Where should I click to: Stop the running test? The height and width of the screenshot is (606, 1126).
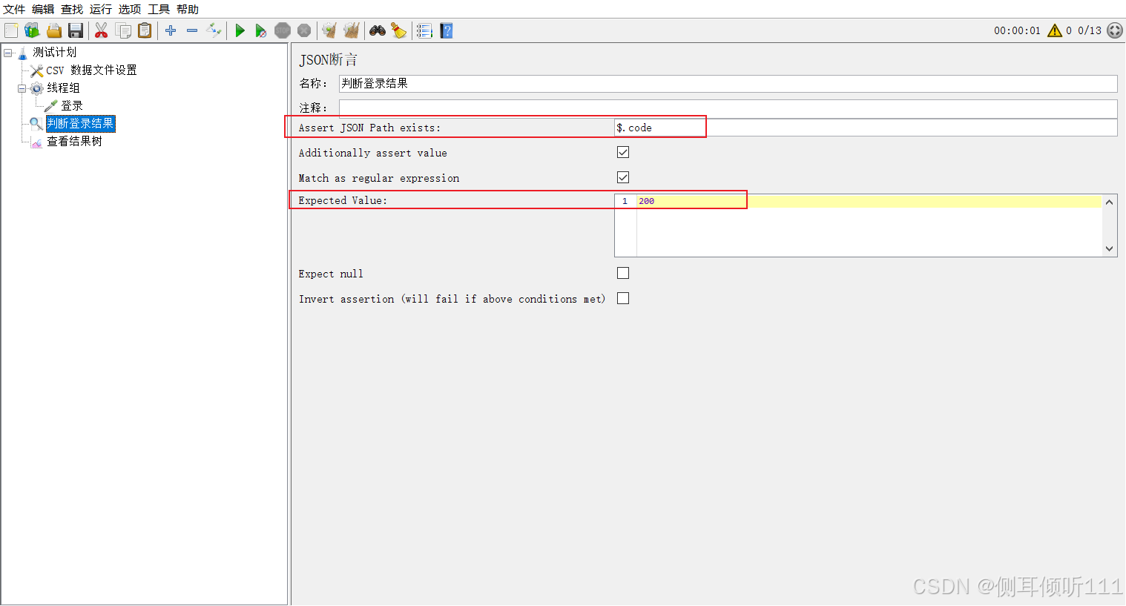point(283,30)
